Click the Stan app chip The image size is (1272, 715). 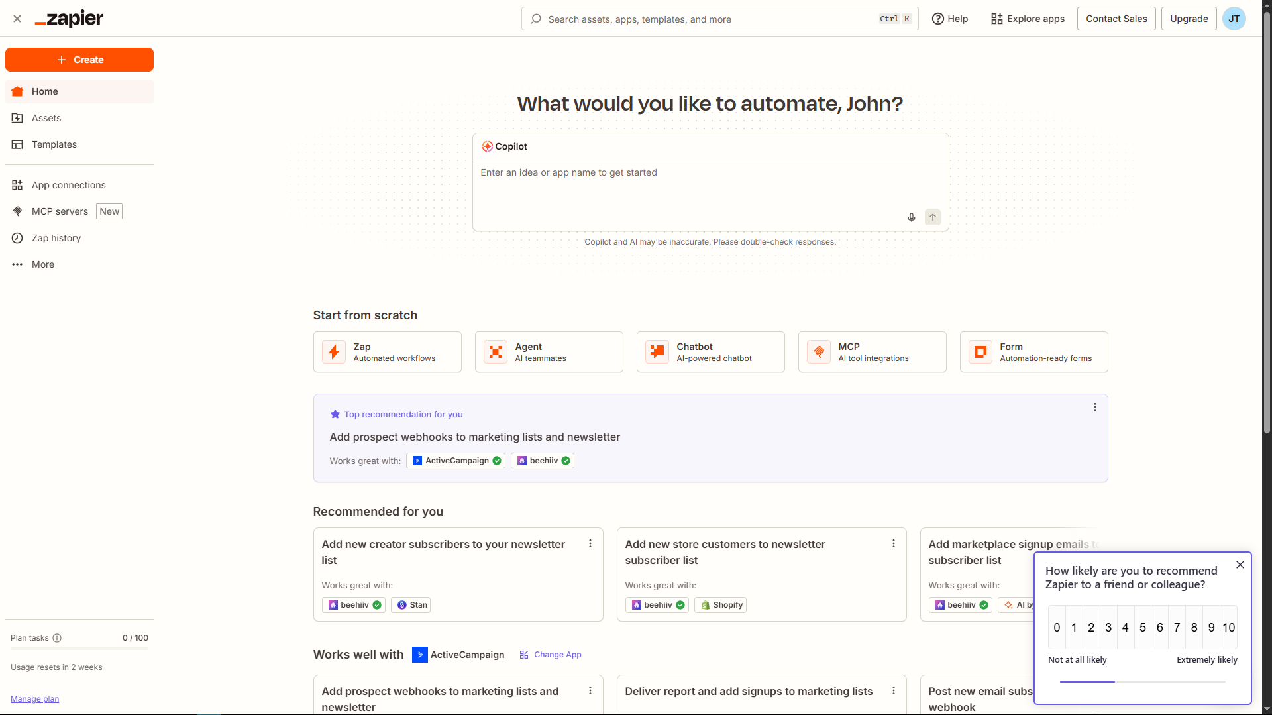pos(411,605)
